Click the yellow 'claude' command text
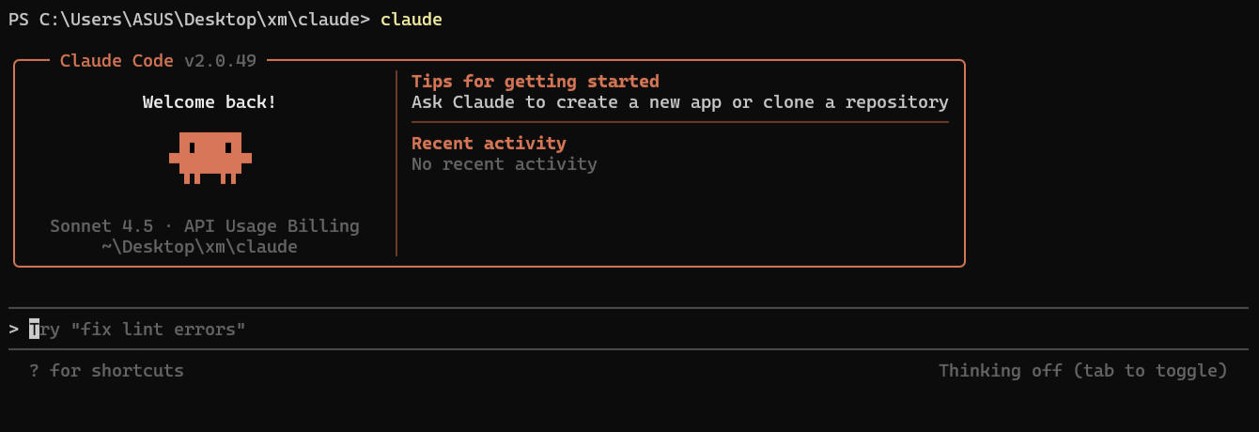Image resolution: width=1259 pixels, height=432 pixels. [x=411, y=20]
